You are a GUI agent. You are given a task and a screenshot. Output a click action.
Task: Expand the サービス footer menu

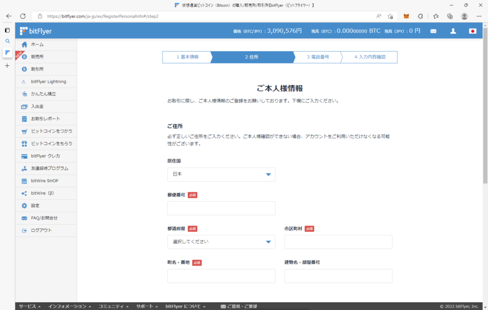[x=30, y=306]
